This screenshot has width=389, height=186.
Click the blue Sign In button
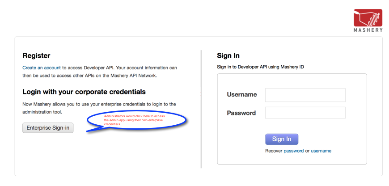pos(282,139)
